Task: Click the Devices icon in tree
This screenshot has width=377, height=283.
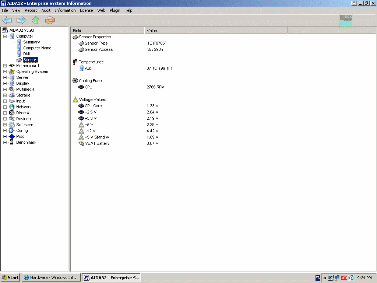Action: tap(12, 119)
